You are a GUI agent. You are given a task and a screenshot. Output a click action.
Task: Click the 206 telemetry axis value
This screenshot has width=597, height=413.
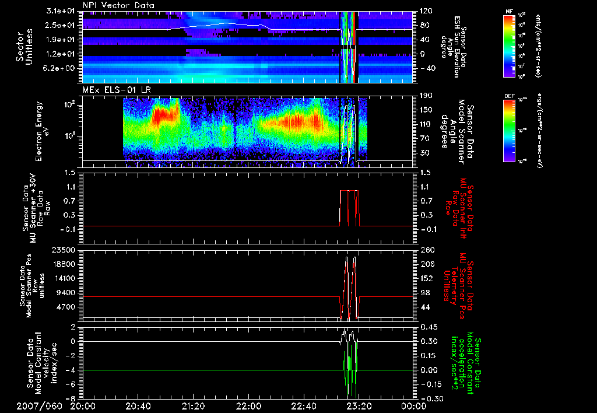pyautogui.click(x=427, y=264)
